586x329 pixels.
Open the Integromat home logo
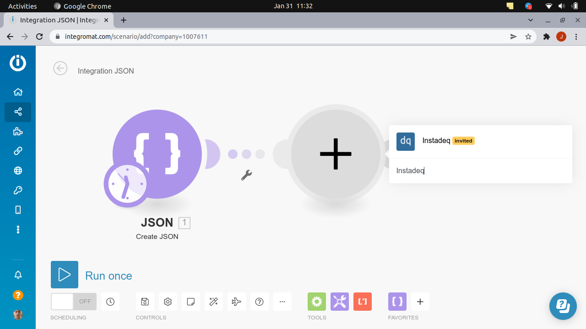18,63
